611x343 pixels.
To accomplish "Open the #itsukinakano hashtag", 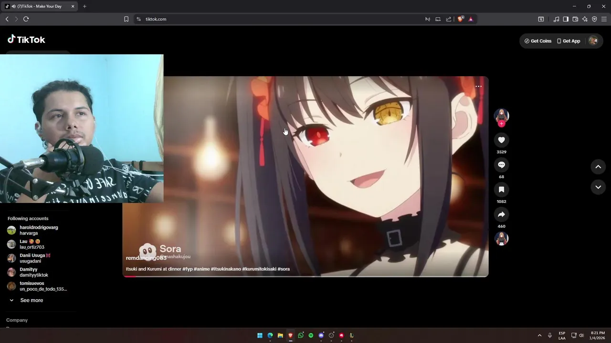I will pyautogui.click(x=226, y=269).
